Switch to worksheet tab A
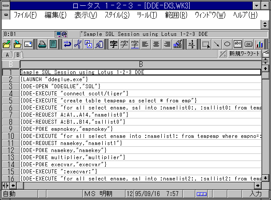 tap(7, 55)
